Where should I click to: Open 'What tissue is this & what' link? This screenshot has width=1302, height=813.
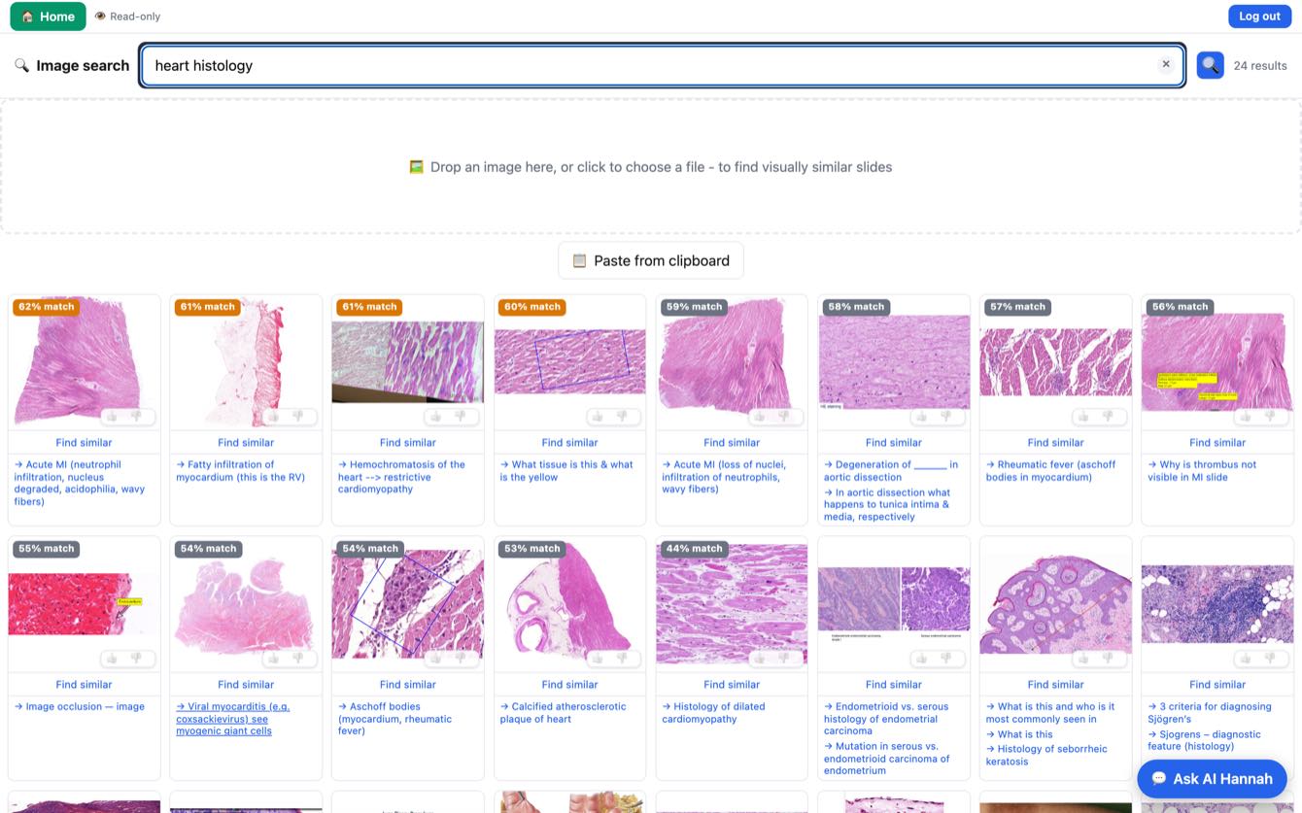(x=566, y=471)
